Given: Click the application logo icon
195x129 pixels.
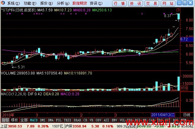Looking at the screenshot, I should click(x=3, y=3).
